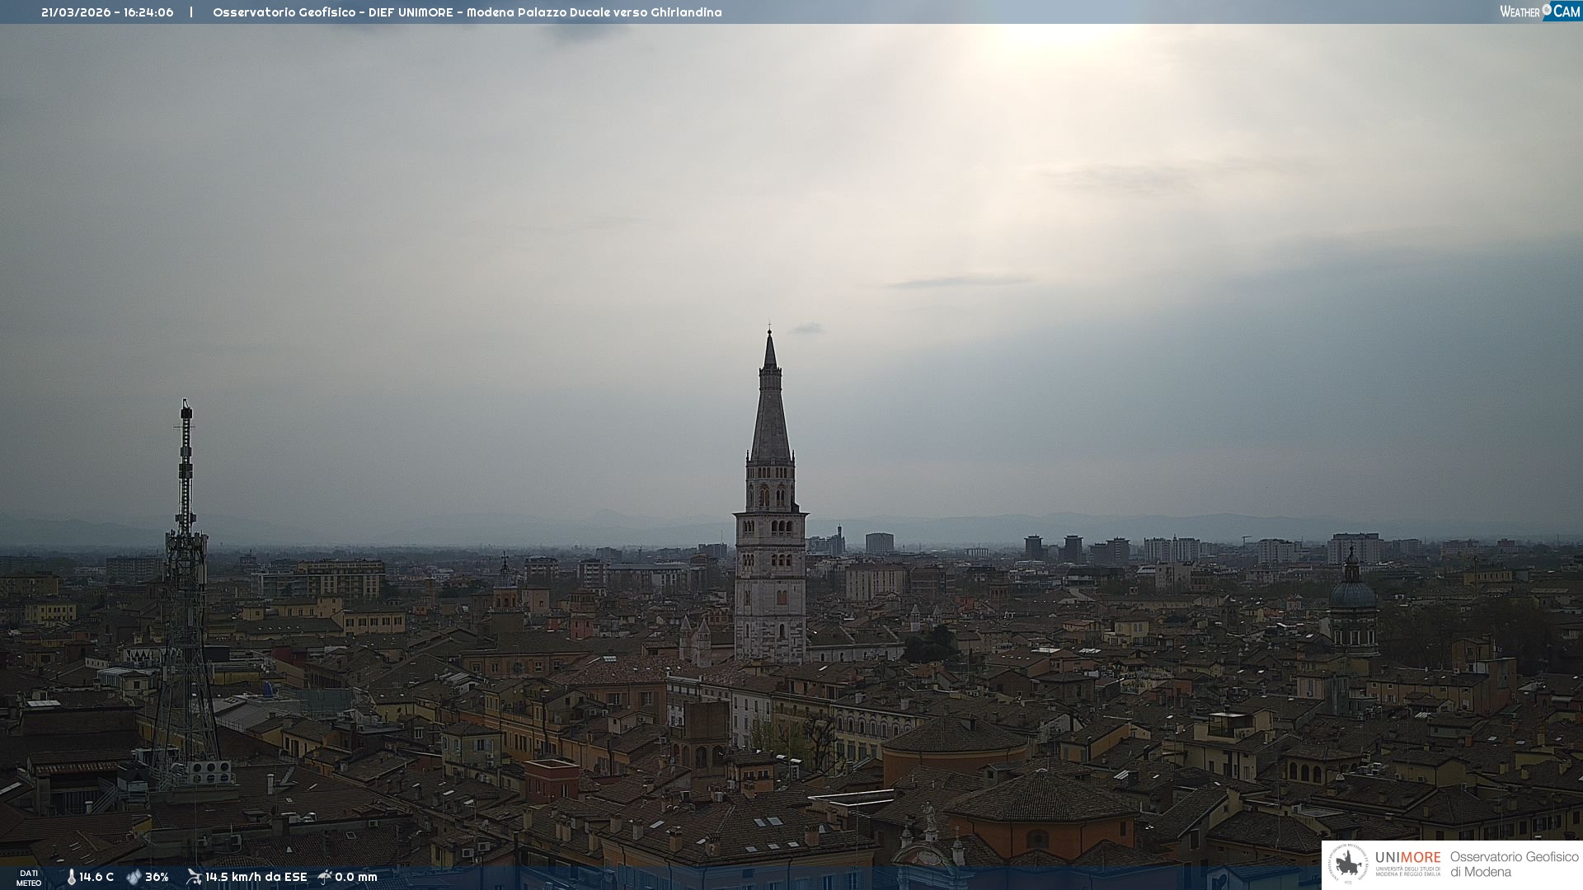Click the 21/03/2026 date and time stamp

click(x=107, y=12)
